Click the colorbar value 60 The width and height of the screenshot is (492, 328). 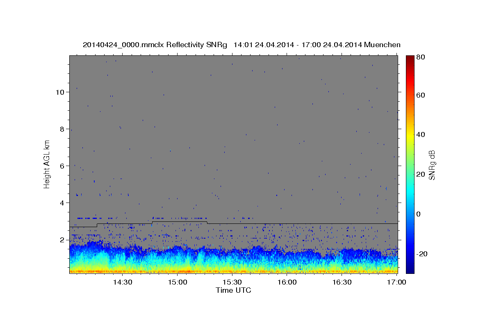click(421, 95)
